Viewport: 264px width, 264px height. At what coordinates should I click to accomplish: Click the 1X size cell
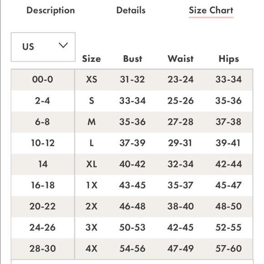click(x=91, y=185)
